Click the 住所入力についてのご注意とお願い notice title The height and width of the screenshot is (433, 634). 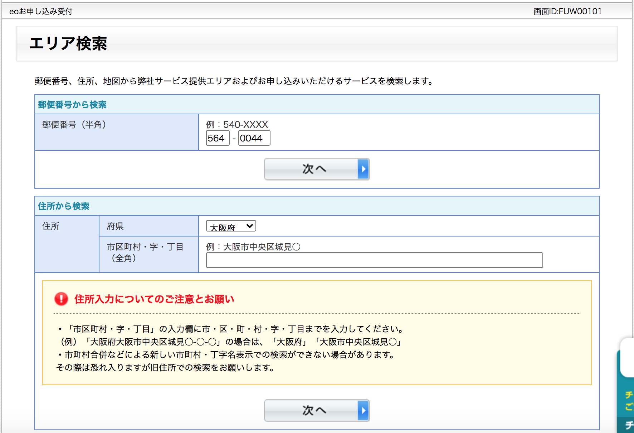154,299
